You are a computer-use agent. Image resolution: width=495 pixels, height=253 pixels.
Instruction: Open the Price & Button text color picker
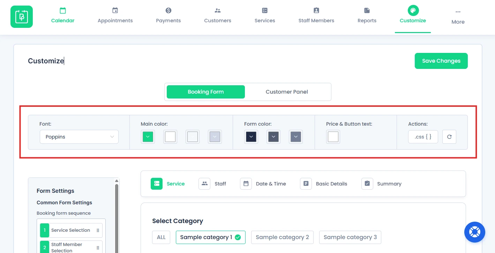pos(333,137)
